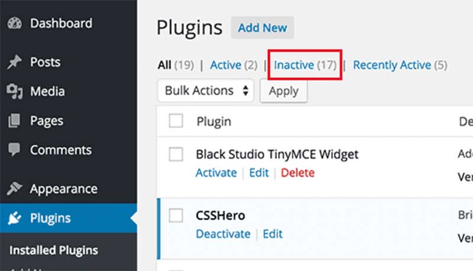The image size is (473, 271).
Task: Deactivate the CSSHero plugin
Action: click(223, 234)
